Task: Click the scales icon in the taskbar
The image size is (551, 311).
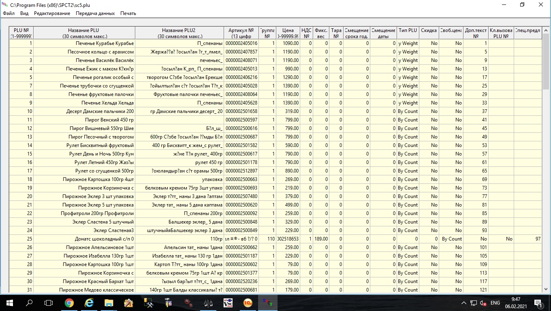Action: pos(208,303)
